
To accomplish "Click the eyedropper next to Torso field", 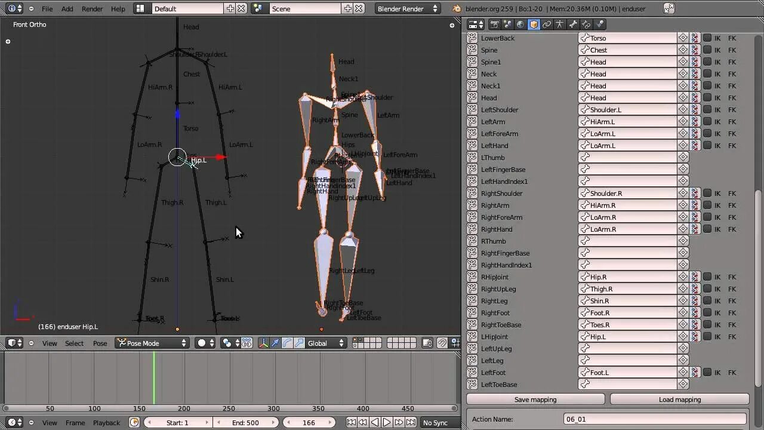I will [x=683, y=38].
